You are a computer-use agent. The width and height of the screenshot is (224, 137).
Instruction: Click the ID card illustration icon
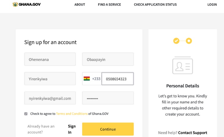[183, 65]
